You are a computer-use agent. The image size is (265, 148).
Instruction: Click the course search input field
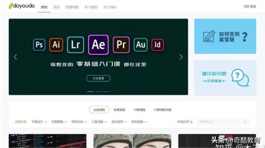point(223,122)
